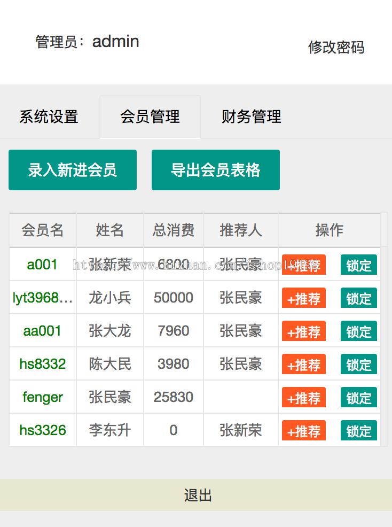Click the 总消费 column header
This screenshot has height=527, width=392.
[174, 230]
